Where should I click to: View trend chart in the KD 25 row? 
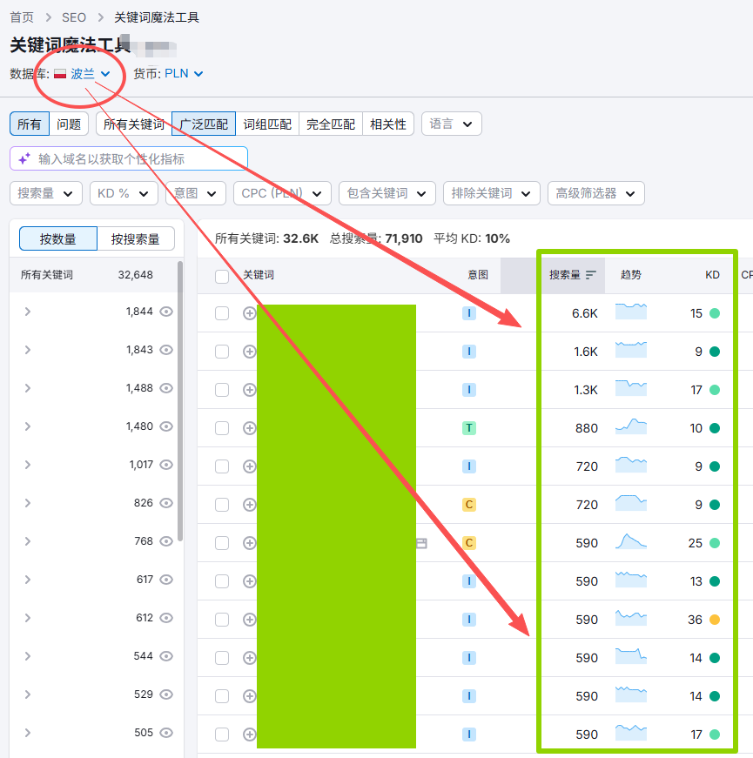point(630,541)
